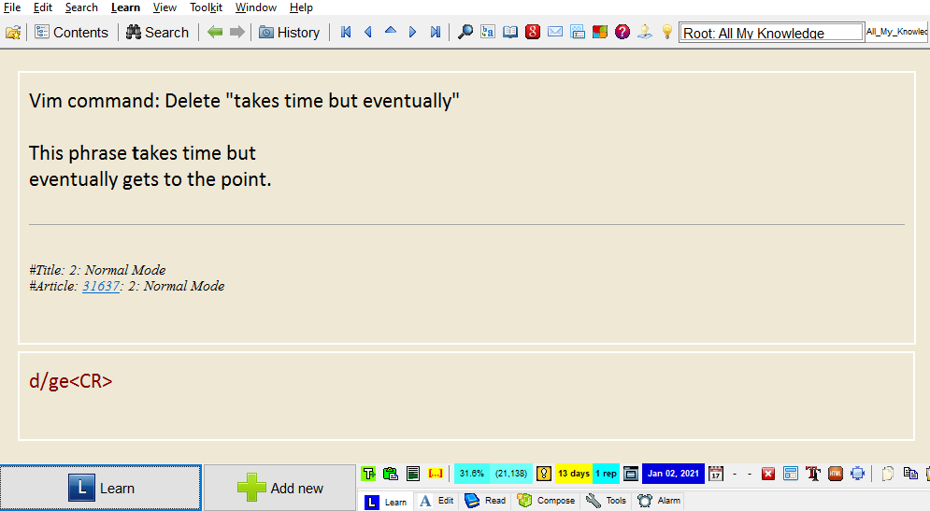This screenshot has height=511, width=930.
Task: Click the magnifying glass icon in toolbar
Action: tap(465, 32)
